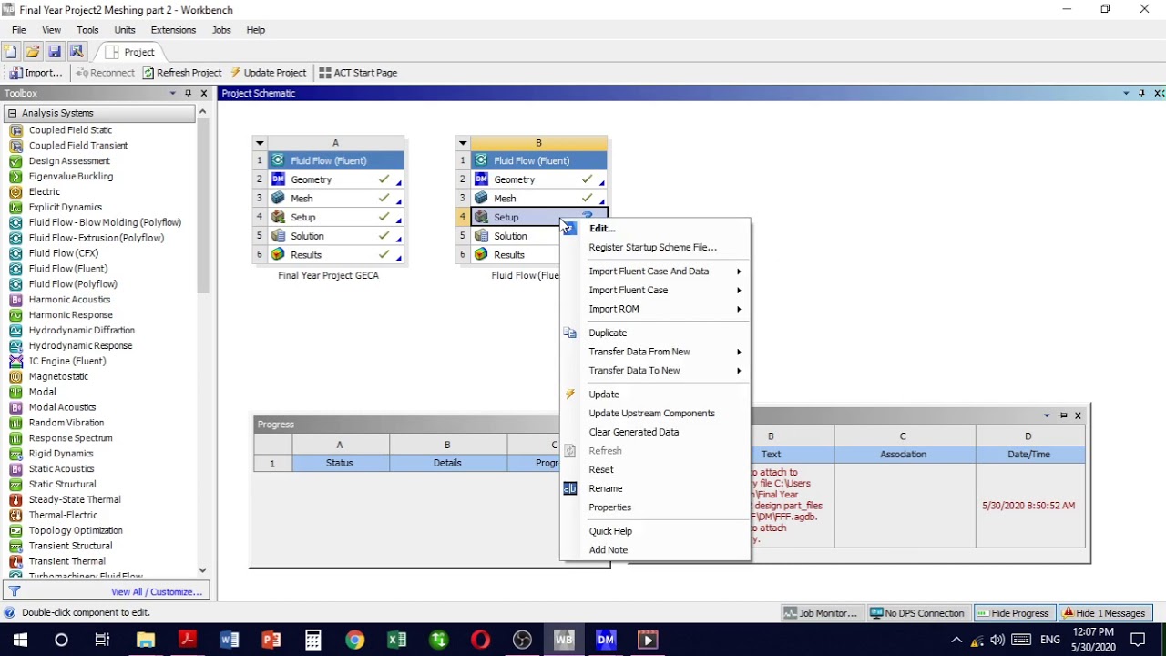Open DesignModeler from the Windows taskbar
1166x656 pixels.
[x=606, y=640]
